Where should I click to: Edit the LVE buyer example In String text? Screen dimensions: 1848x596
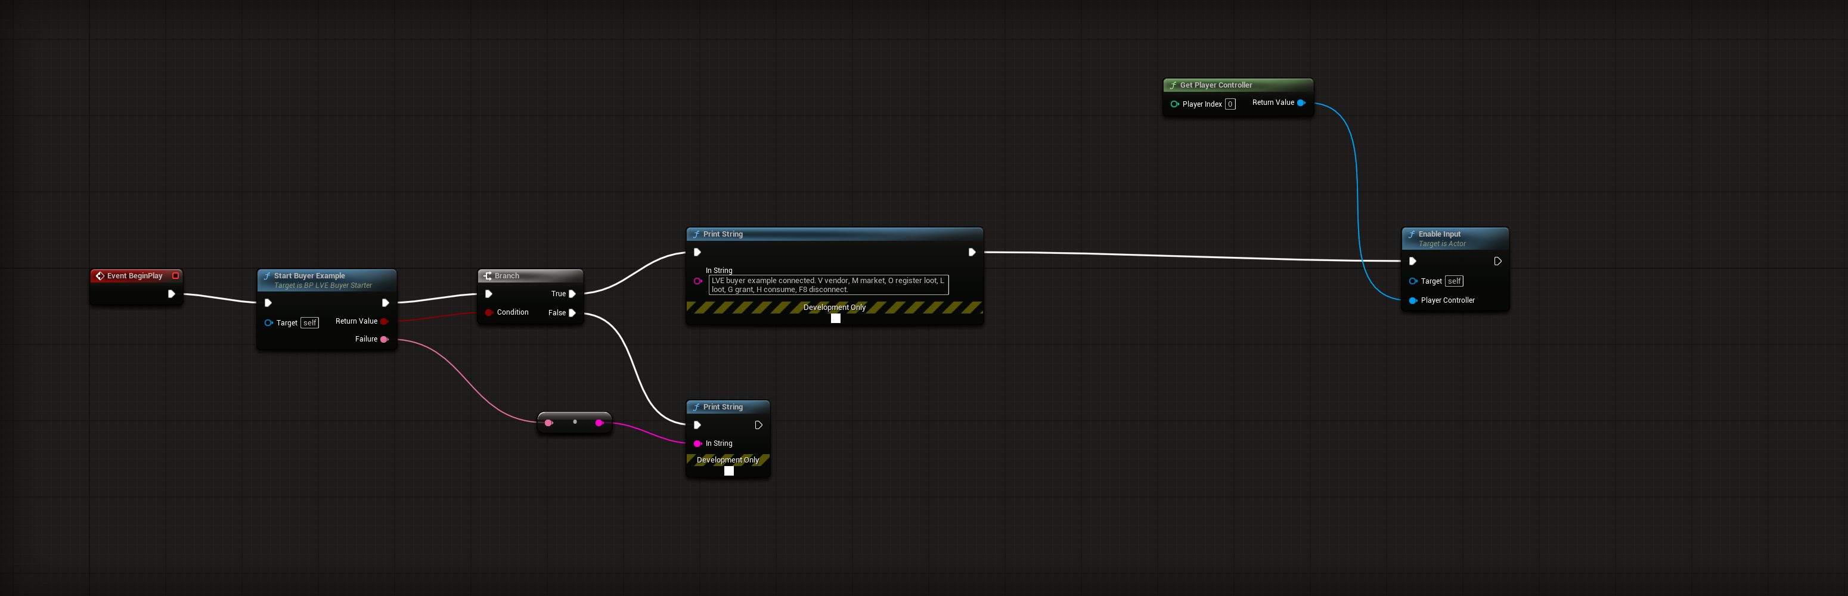829,285
